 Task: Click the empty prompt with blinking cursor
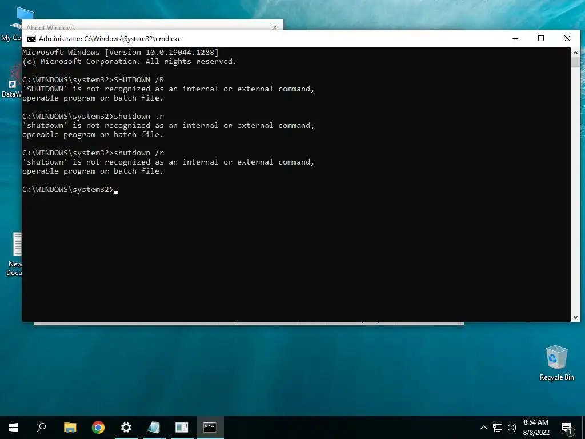(70, 190)
